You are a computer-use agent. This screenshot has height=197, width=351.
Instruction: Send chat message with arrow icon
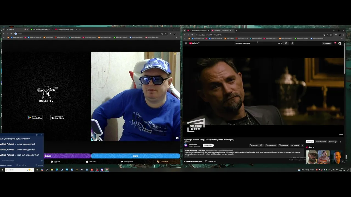click(42, 161)
